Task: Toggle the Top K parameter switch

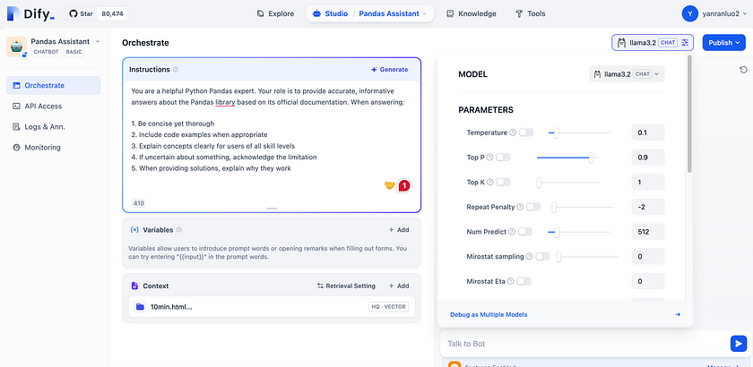Action: click(x=503, y=183)
